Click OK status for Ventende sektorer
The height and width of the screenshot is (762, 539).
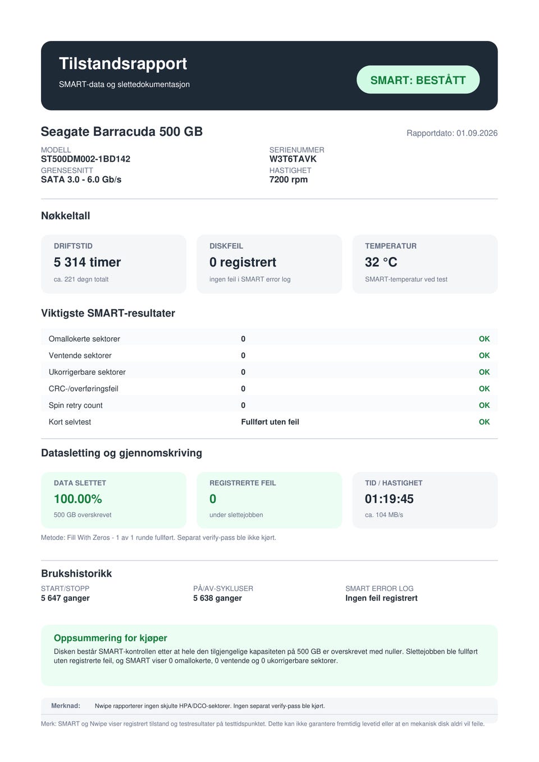click(484, 356)
